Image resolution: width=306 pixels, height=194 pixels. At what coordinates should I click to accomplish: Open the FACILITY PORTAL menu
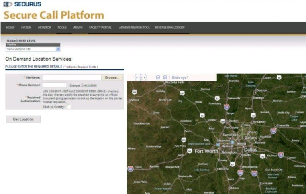(100, 28)
